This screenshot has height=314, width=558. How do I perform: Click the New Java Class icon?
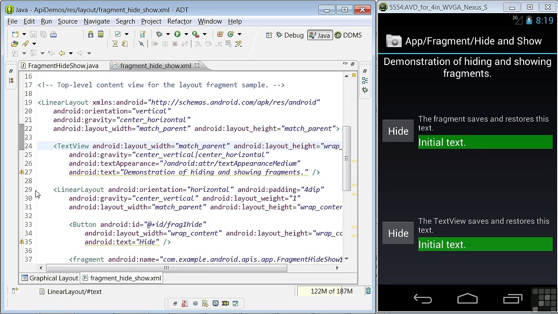[231, 34]
